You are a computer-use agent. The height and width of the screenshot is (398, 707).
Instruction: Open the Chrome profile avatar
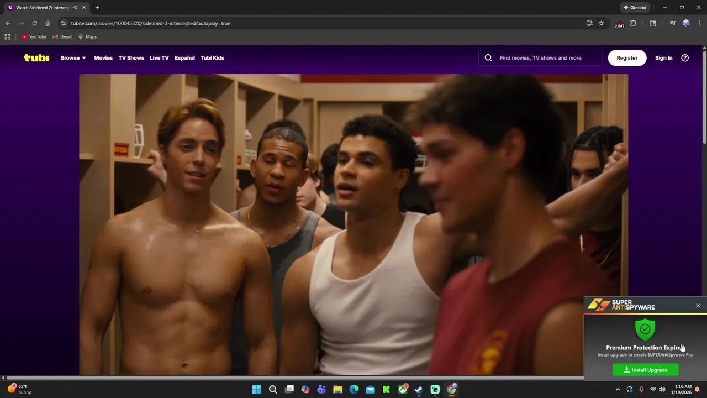point(686,23)
